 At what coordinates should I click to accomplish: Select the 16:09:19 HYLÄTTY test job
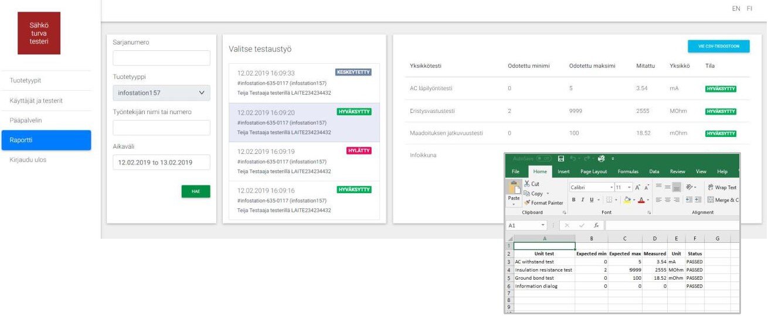click(x=304, y=162)
